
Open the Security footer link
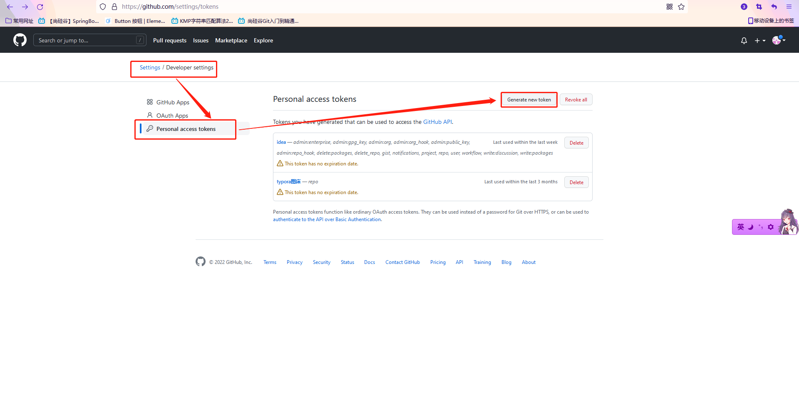click(322, 262)
